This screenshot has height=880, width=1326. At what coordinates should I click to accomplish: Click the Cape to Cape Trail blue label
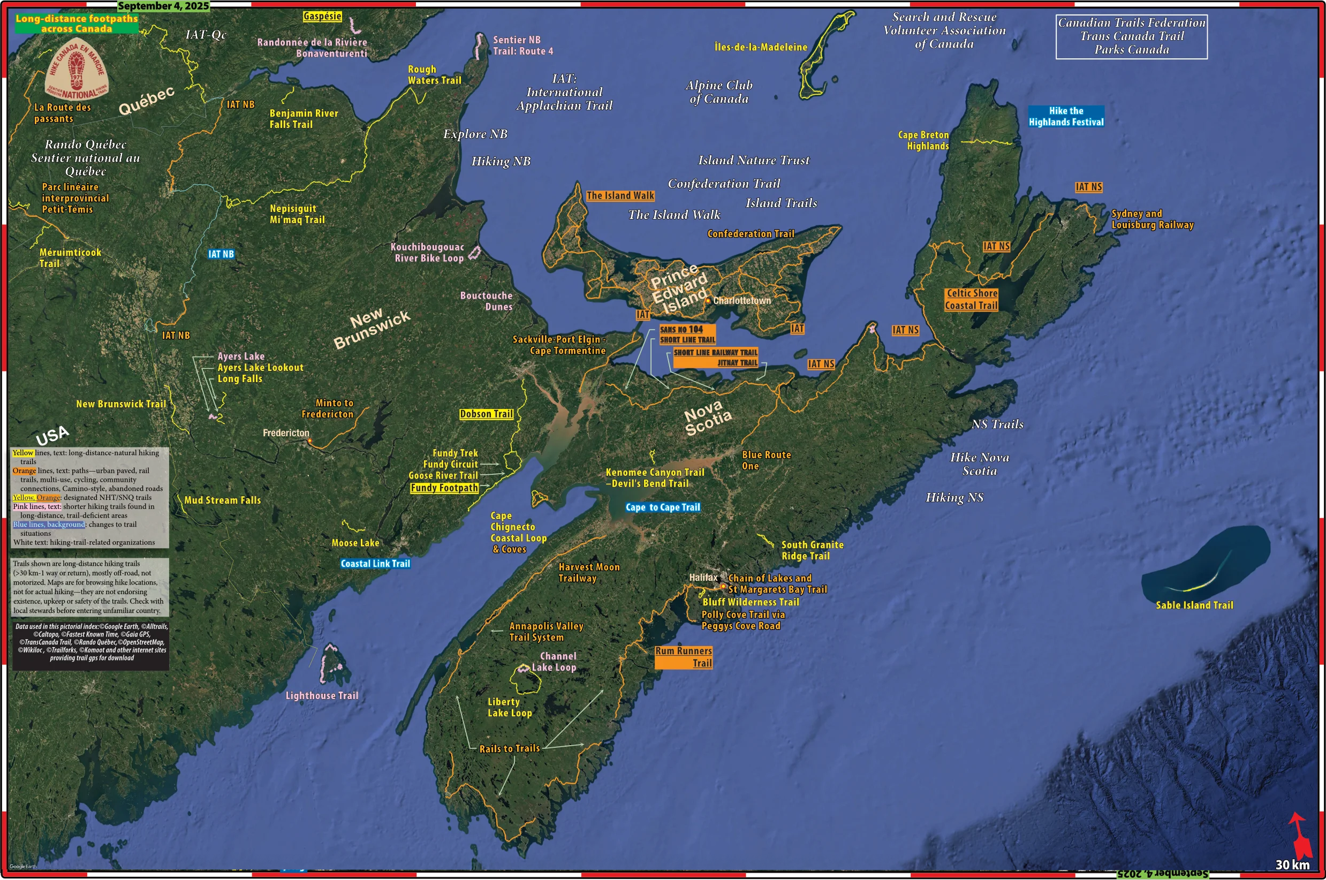pos(663,507)
